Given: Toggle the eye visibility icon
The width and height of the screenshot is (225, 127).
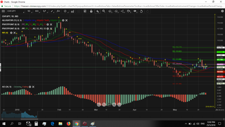Looking at the screenshot, I should (x=135, y=11).
